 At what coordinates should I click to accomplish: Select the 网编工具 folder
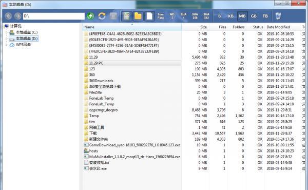[x=97, y=127]
